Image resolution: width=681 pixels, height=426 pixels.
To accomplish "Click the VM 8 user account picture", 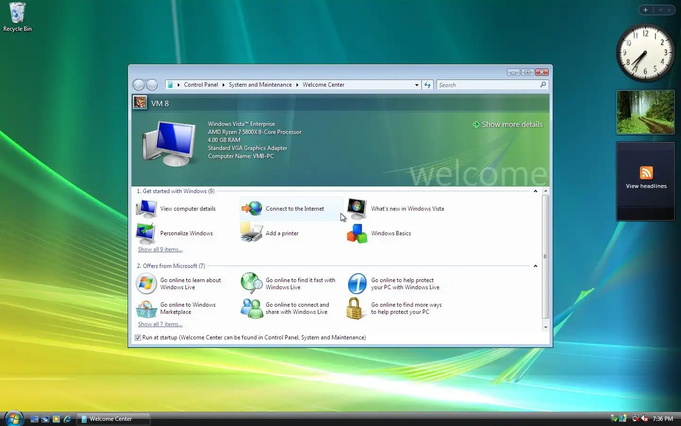I will tap(140, 102).
